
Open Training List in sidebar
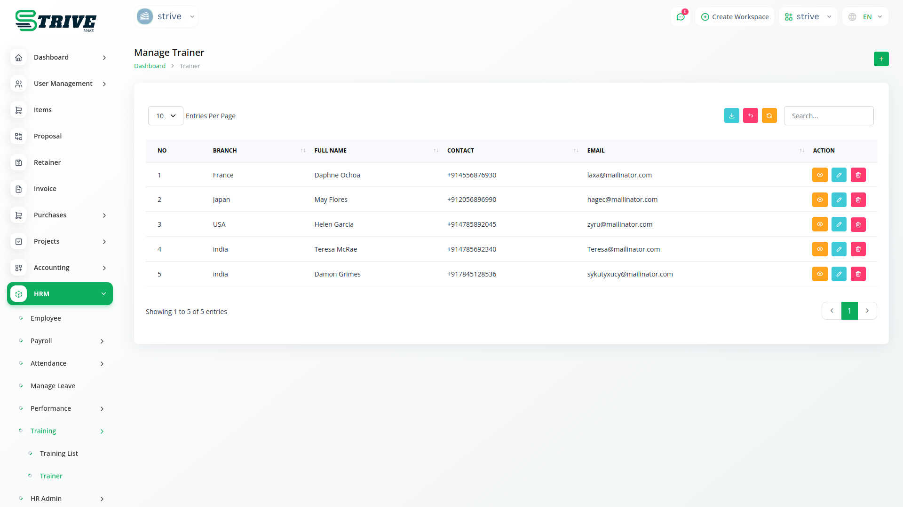(59, 453)
